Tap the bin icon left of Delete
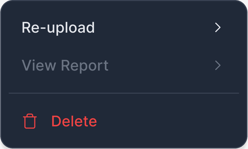The image size is (248, 149). click(30, 121)
